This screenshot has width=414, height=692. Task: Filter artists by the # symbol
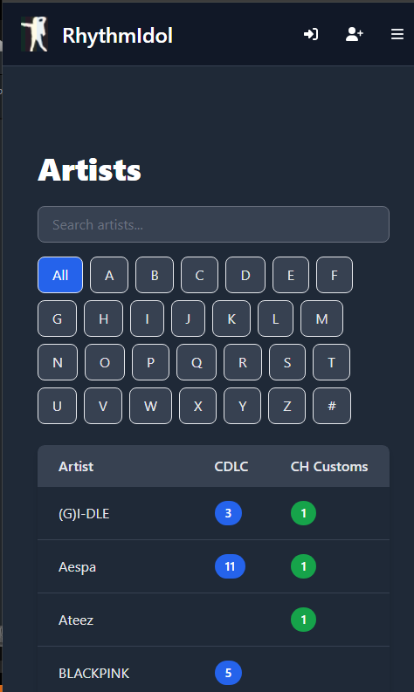coord(332,406)
